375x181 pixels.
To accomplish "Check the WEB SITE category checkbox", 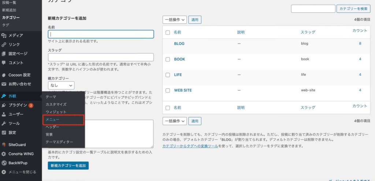I will pyautogui.click(x=168, y=91).
